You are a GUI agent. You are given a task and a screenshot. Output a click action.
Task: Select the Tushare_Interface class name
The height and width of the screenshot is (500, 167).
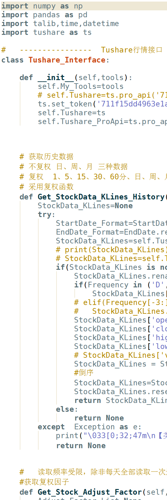(x=67, y=60)
